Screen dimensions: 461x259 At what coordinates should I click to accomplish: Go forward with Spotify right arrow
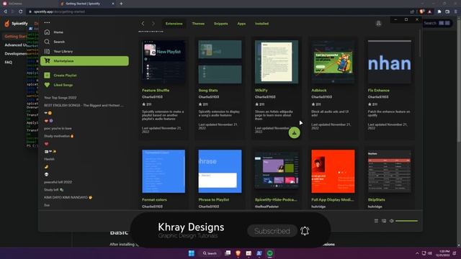click(x=153, y=24)
